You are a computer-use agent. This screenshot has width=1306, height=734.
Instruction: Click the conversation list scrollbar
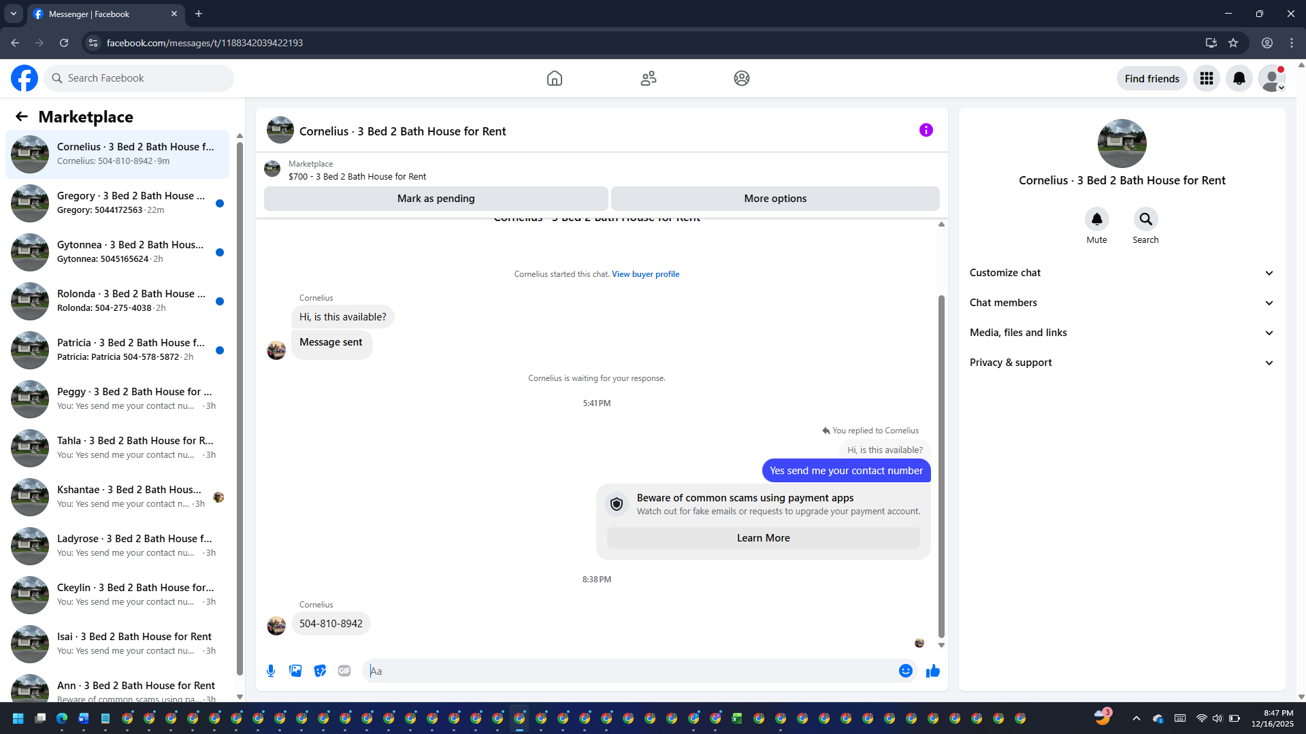[x=240, y=408]
